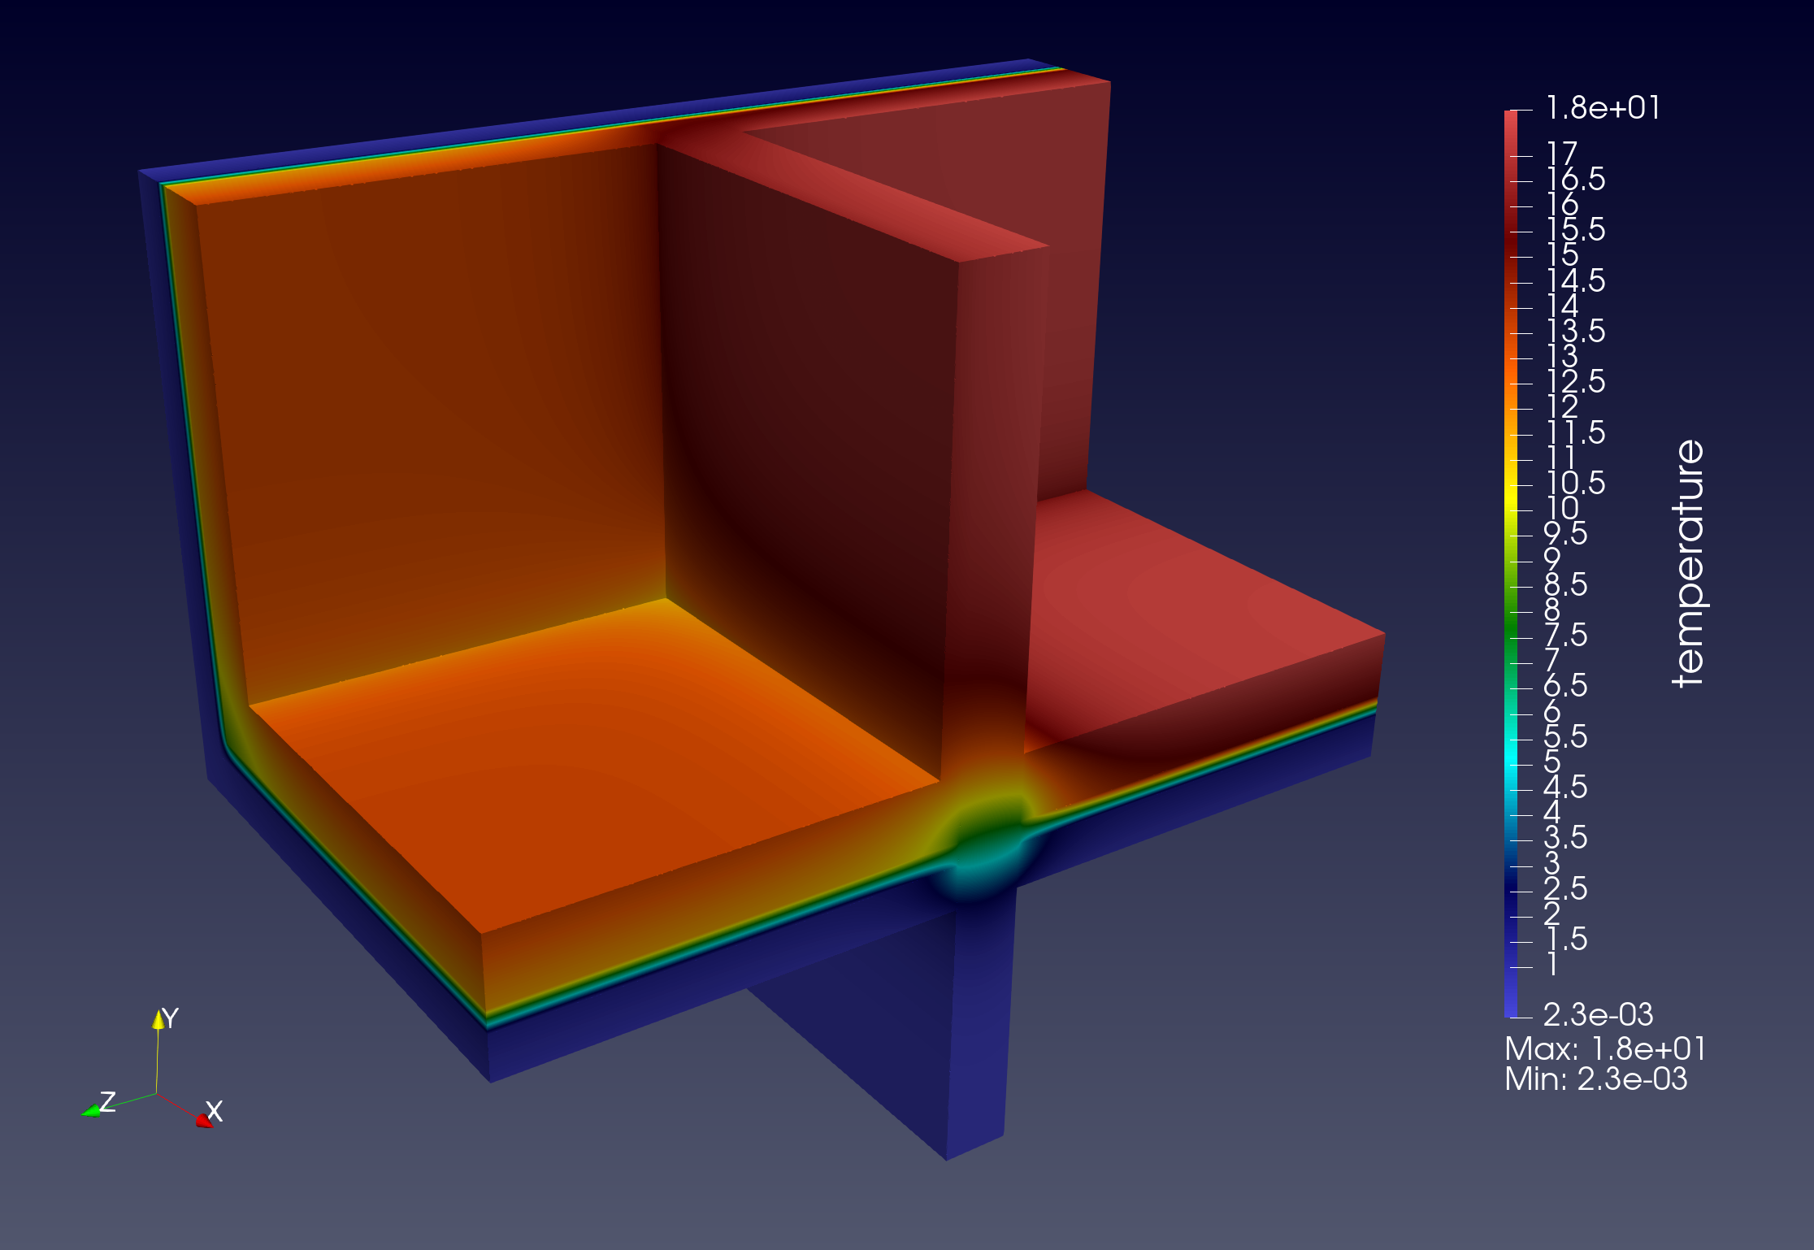Click the 'Max: 1.8e+01' annotation

tap(1604, 1048)
